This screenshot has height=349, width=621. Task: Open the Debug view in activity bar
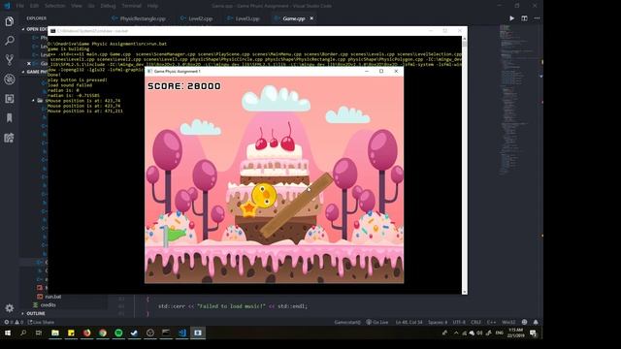coord(9,79)
